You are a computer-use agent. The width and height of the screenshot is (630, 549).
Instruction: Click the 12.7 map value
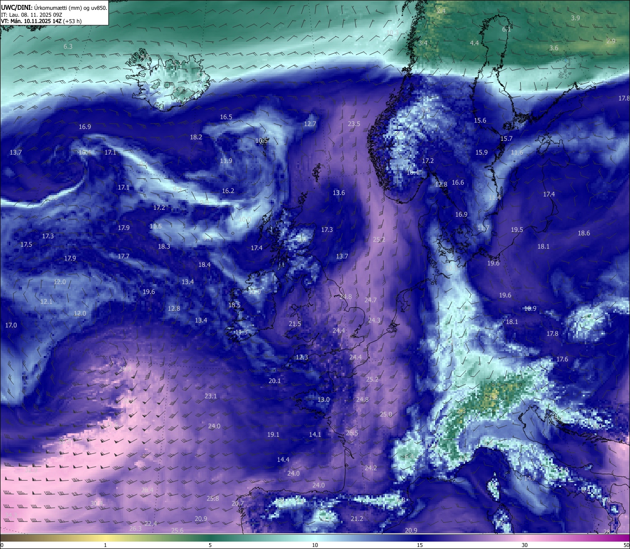[x=310, y=124]
